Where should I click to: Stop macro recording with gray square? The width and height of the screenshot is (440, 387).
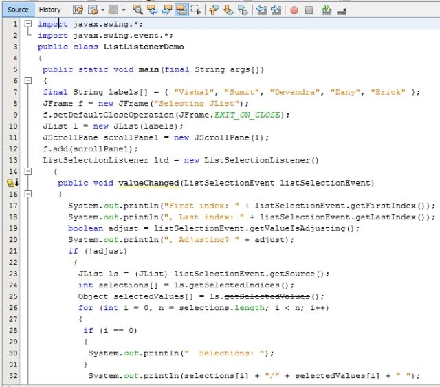pos(309,10)
